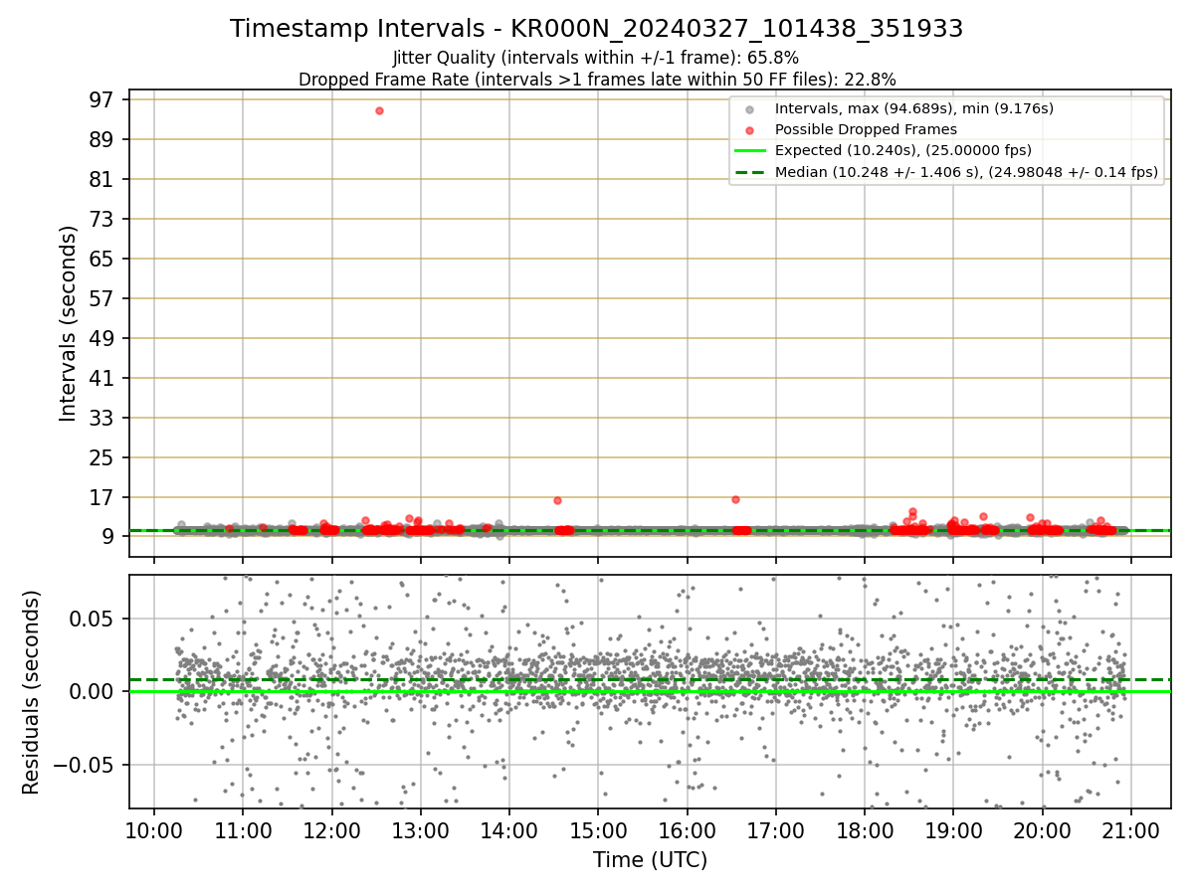The image size is (1194, 895).
Task: Click the outlier red point near 94 seconds
Action: (x=379, y=110)
